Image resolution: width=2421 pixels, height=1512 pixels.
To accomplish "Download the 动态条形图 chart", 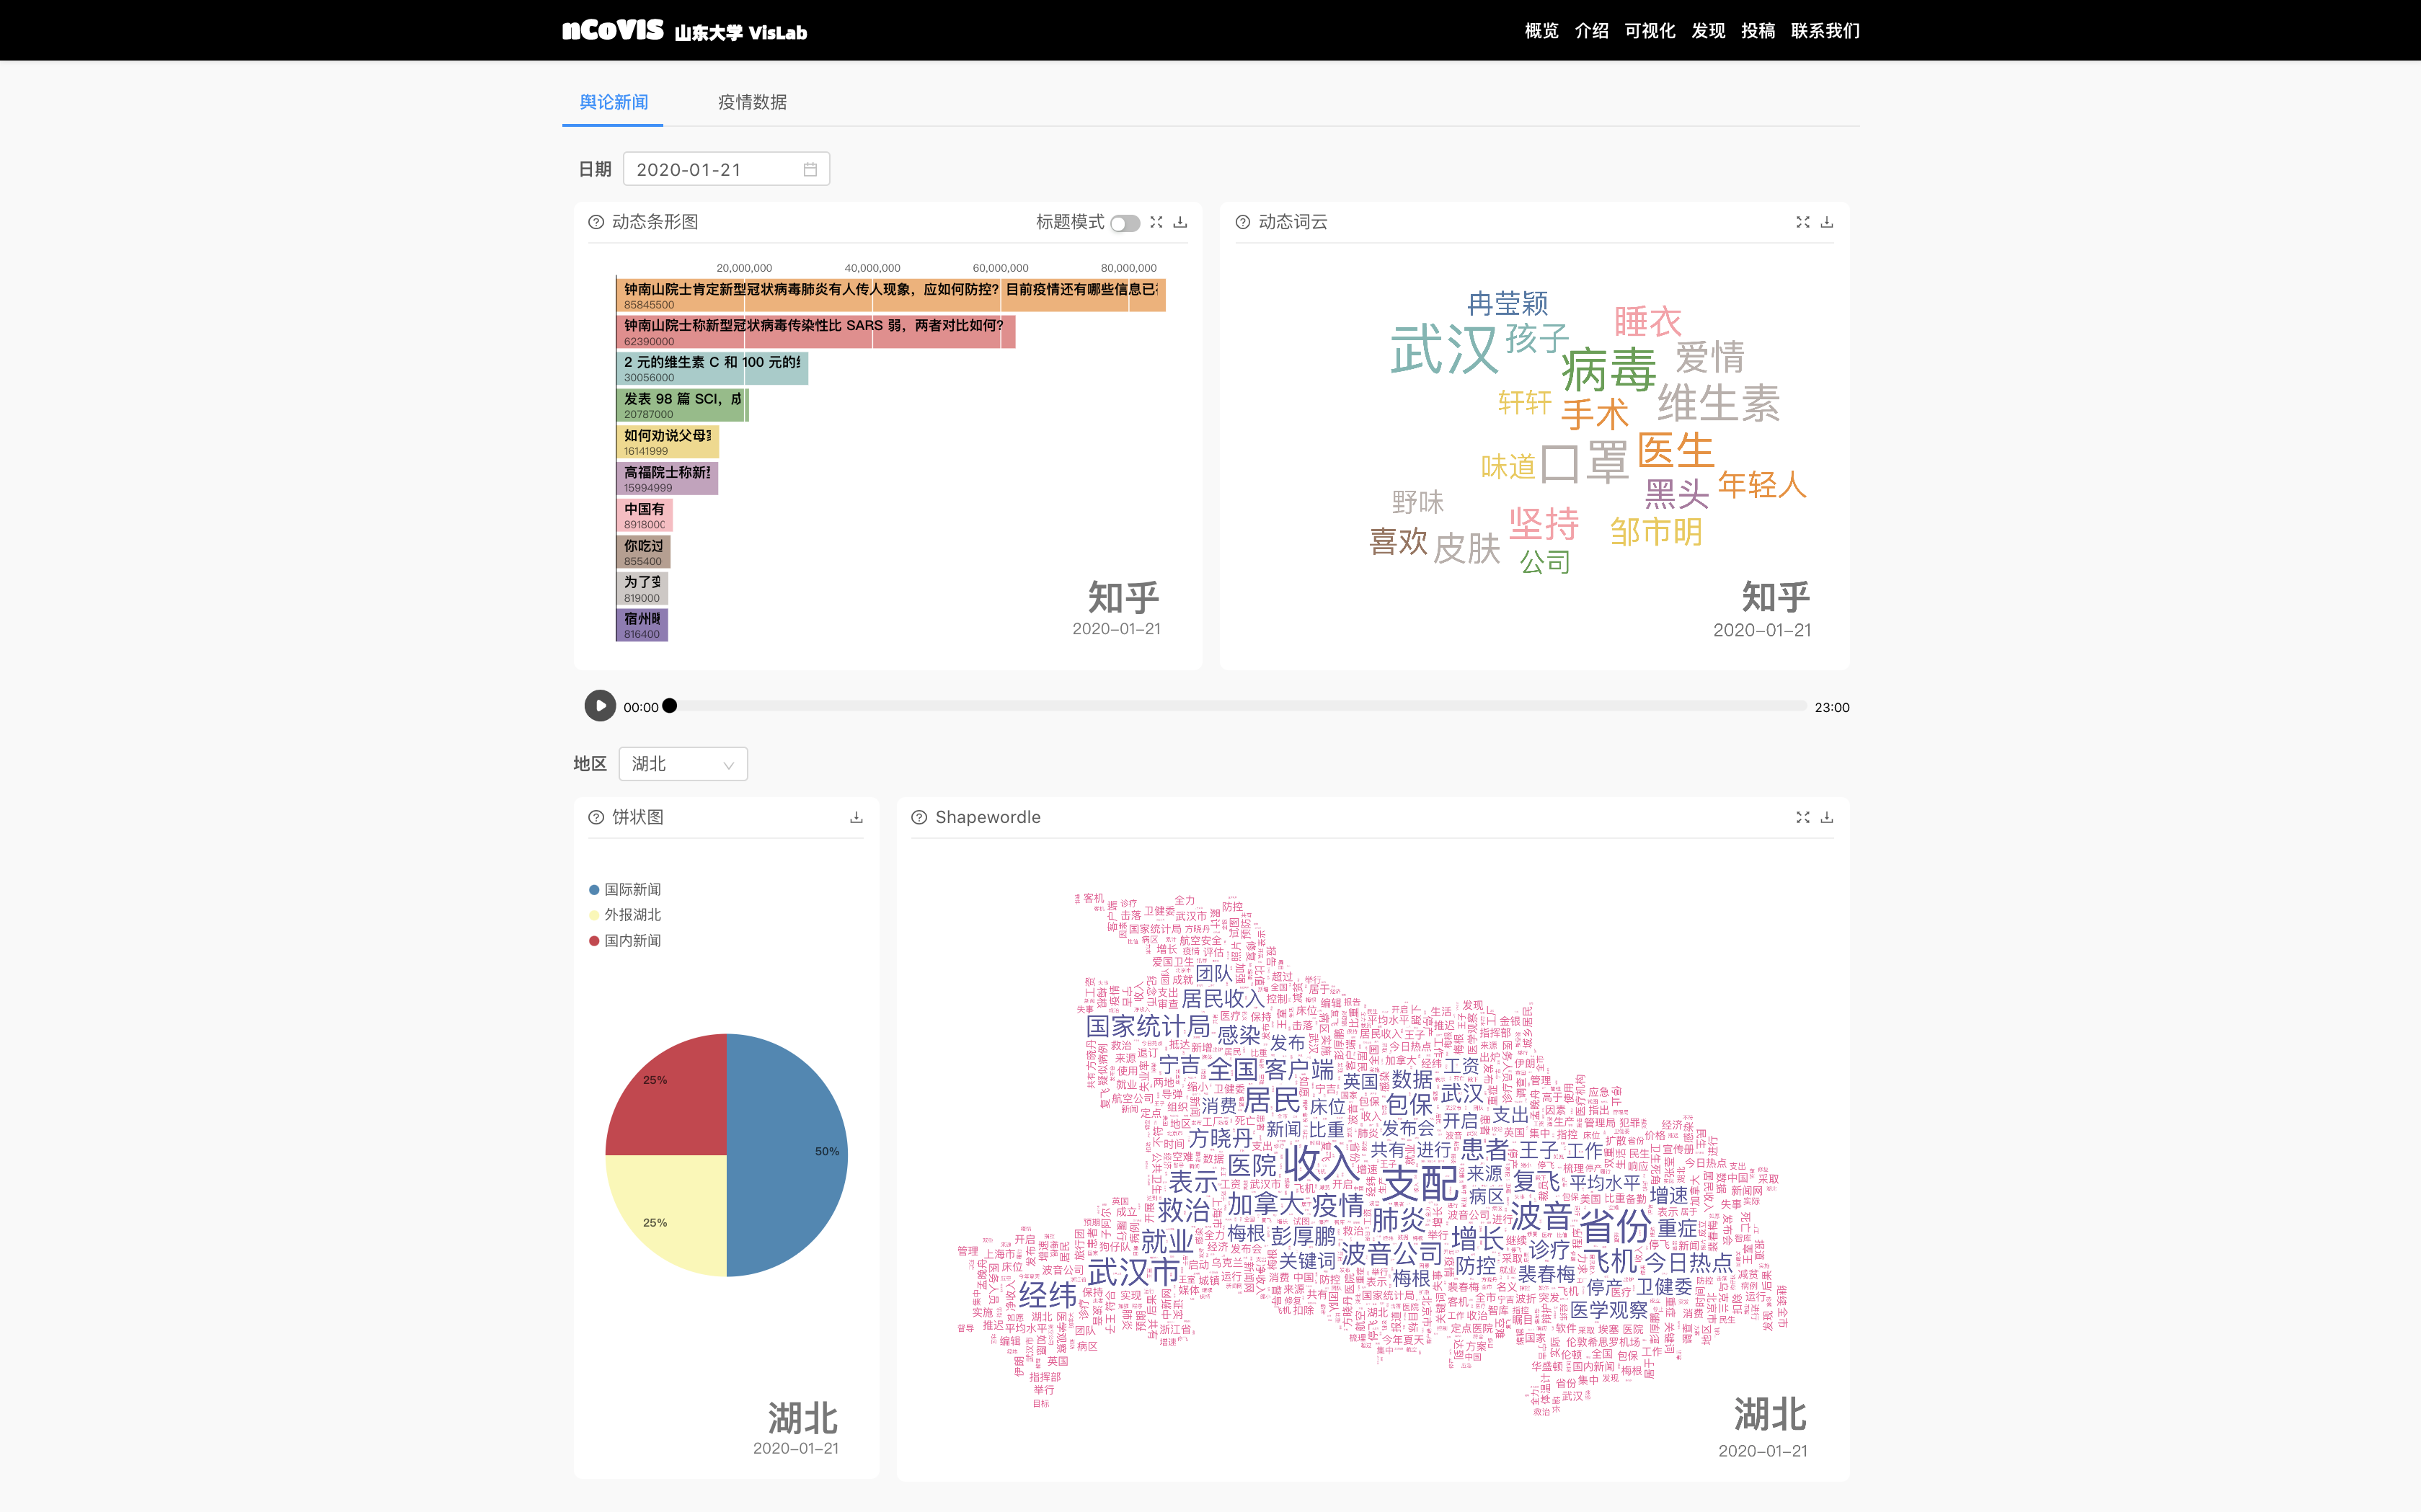I will pyautogui.click(x=1180, y=222).
